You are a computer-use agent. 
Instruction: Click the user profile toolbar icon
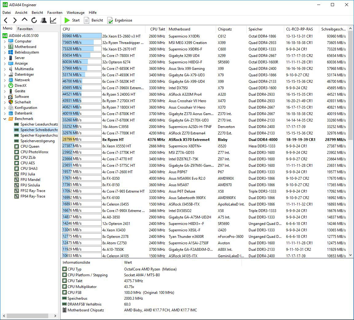pos(44,20)
